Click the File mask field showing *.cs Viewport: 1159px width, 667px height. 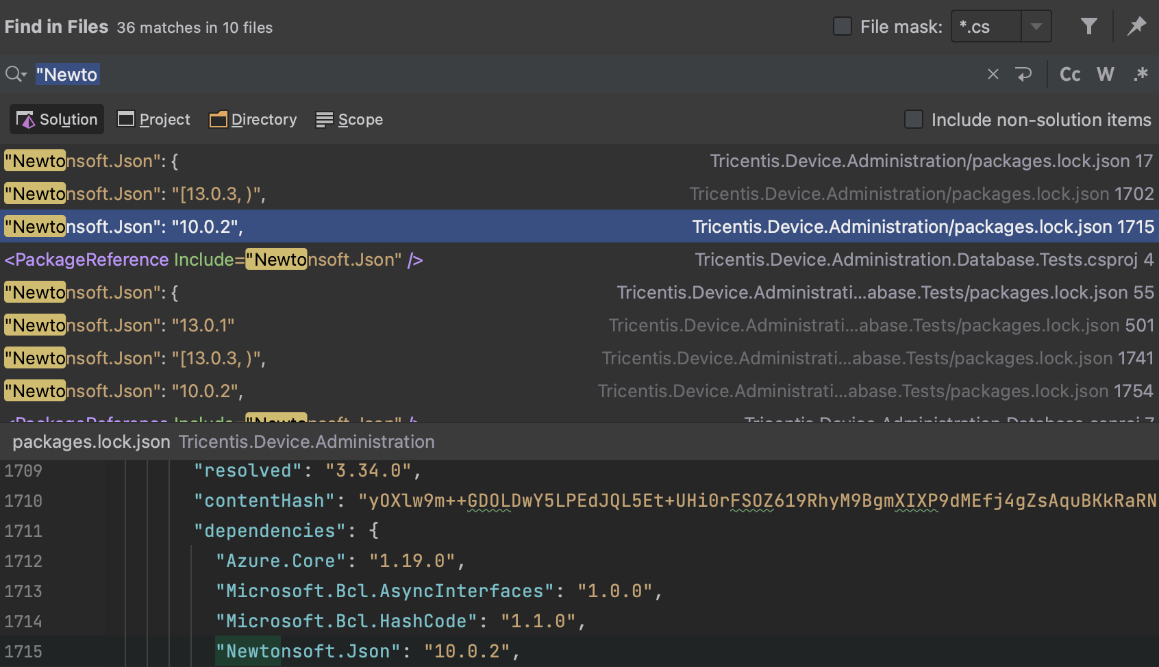point(986,27)
